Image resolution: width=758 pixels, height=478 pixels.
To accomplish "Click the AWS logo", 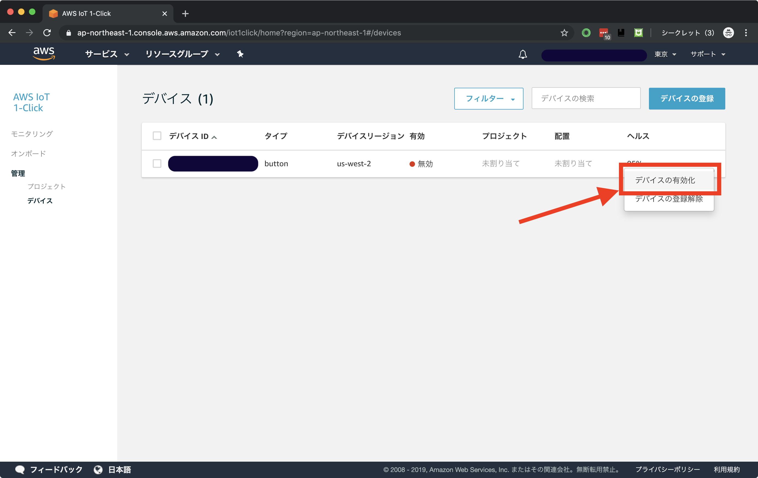I will tap(44, 54).
